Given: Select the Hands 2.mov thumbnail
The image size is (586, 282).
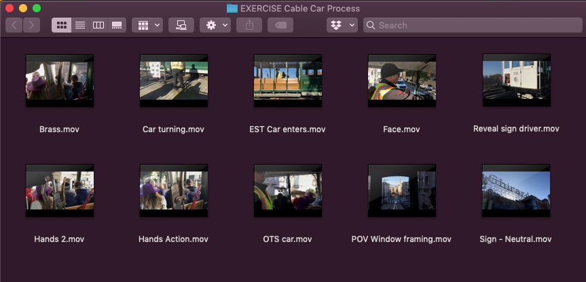Looking at the screenshot, I should (60, 190).
